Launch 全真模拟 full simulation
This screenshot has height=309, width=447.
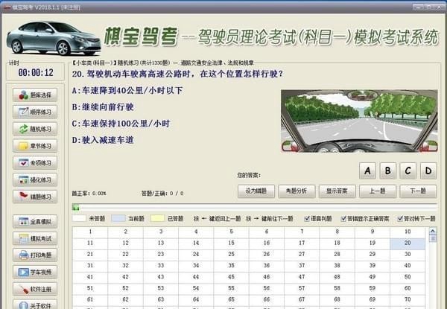35,222
